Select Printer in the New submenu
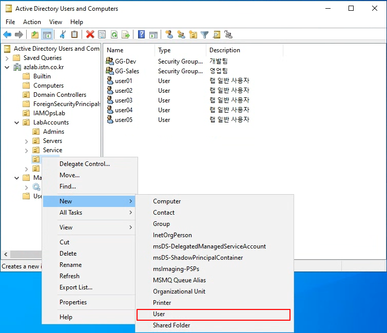This screenshot has width=387, height=333. pos(214,303)
